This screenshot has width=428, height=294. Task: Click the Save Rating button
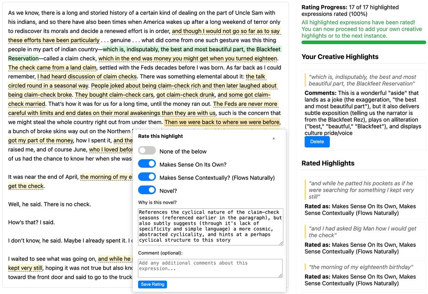click(152, 284)
